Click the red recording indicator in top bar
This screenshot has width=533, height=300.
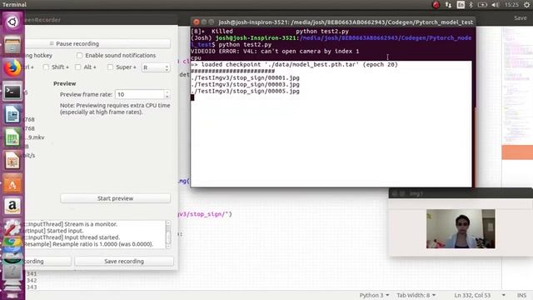click(436, 5)
